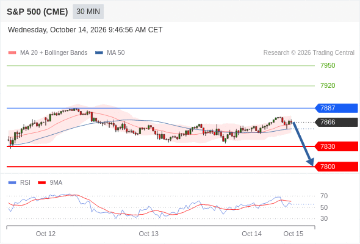The width and height of the screenshot is (360, 244).
Task: Click the RSI legend label
Action: pos(25,183)
